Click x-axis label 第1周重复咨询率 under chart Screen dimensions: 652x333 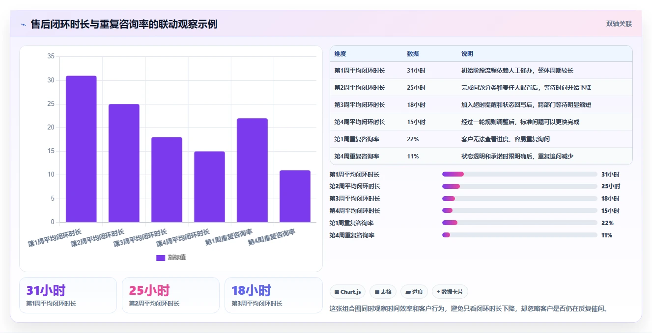pyautogui.click(x=229, y=237)
